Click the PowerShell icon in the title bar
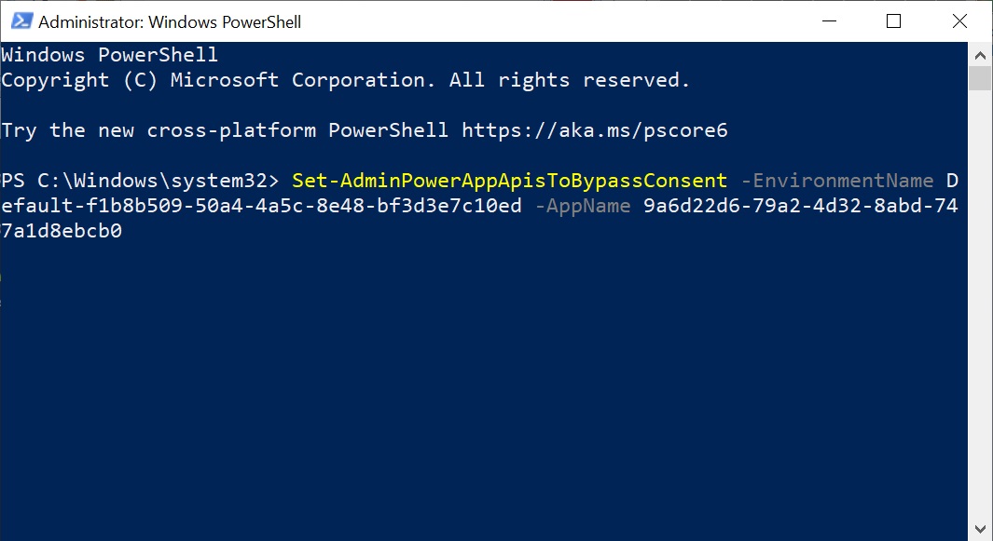The height and width of the screenshot is (541, 993). [21, 20]
